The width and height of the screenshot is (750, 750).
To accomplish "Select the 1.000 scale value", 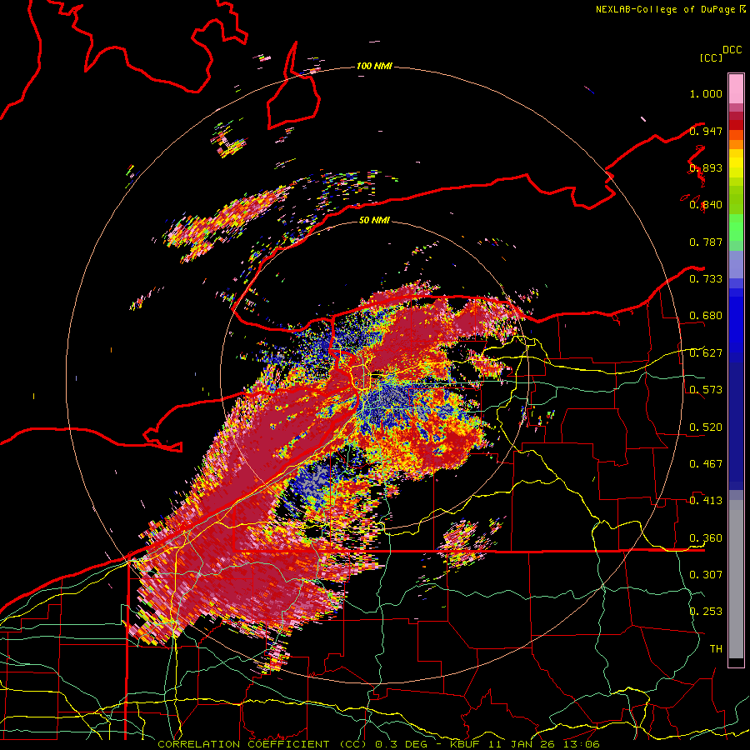I will coord(706,93).
